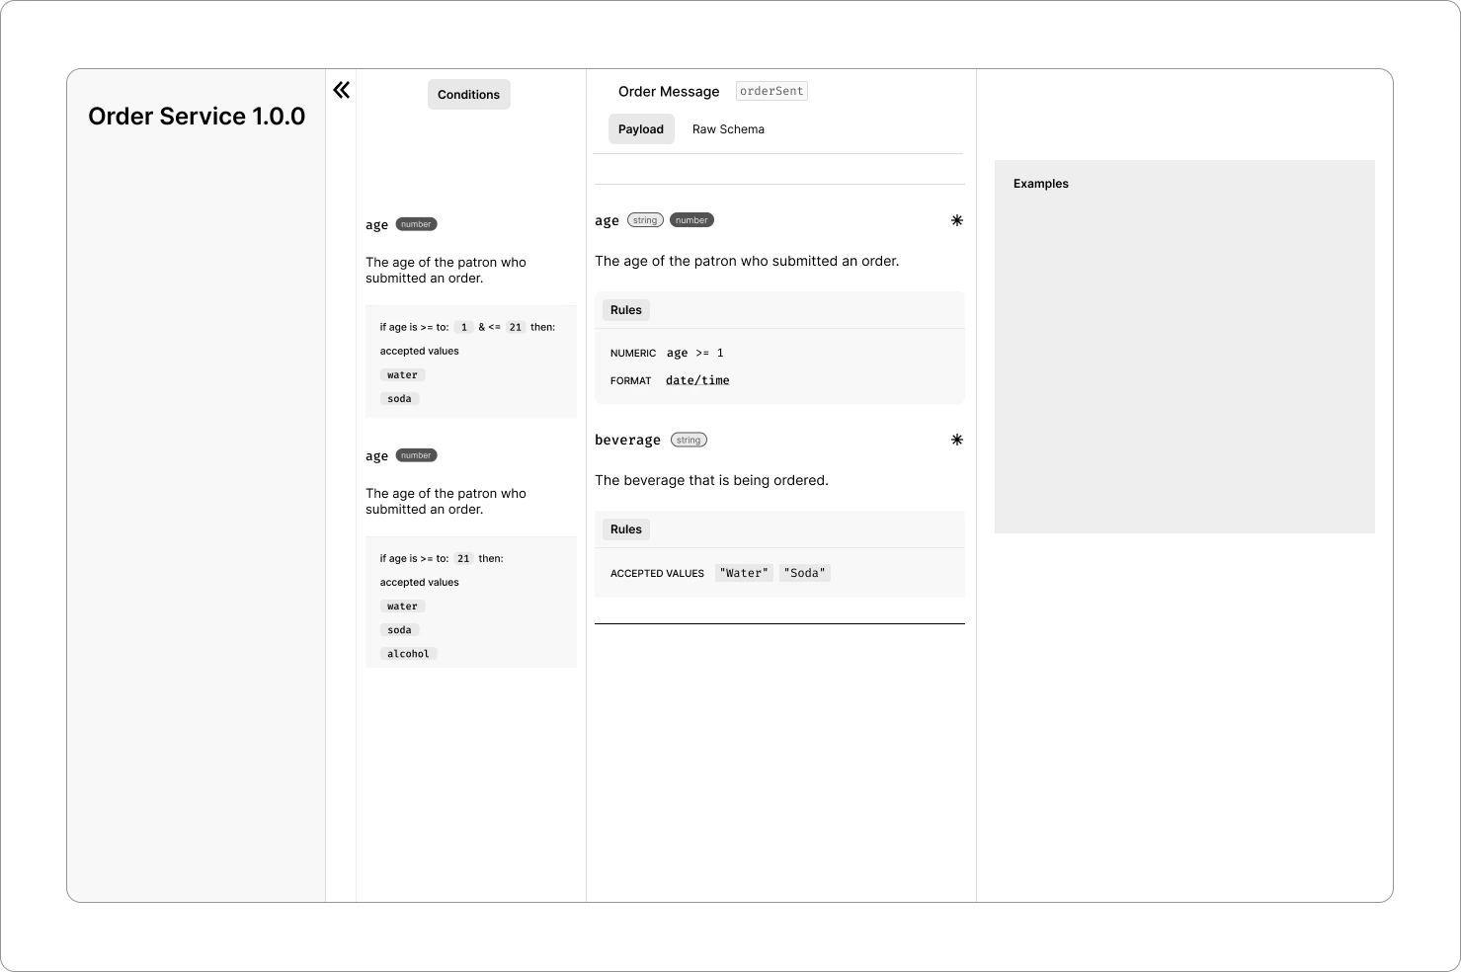This screenshot has height=972, width=1461.
Task: Switch to the Payload tab
Action: pos(641,129)
